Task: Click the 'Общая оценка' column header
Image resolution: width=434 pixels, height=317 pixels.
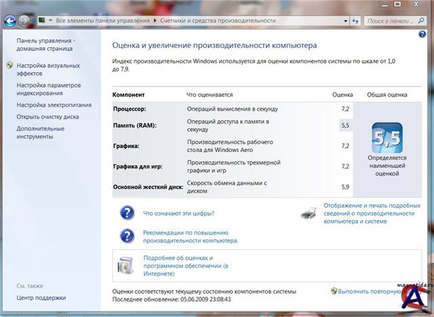Action: click(387, 95)
